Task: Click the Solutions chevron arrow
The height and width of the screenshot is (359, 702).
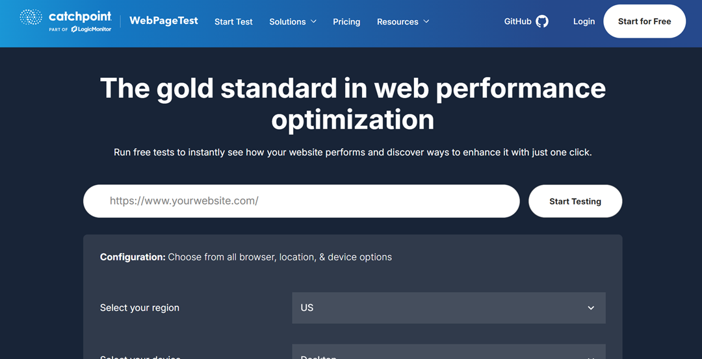Action: 313,21
